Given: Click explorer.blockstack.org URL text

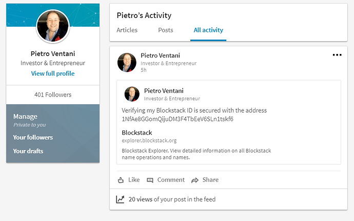Looking at the screenshot, I should (149, 140).
